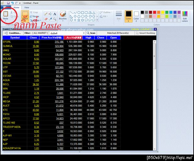Choose the Rounded rectangle shape
Screen dimensions: 194x161
[x=86, y=13]
